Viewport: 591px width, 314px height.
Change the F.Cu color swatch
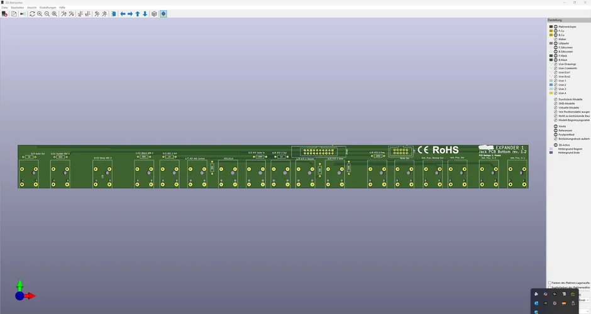[x=551, y=31]
